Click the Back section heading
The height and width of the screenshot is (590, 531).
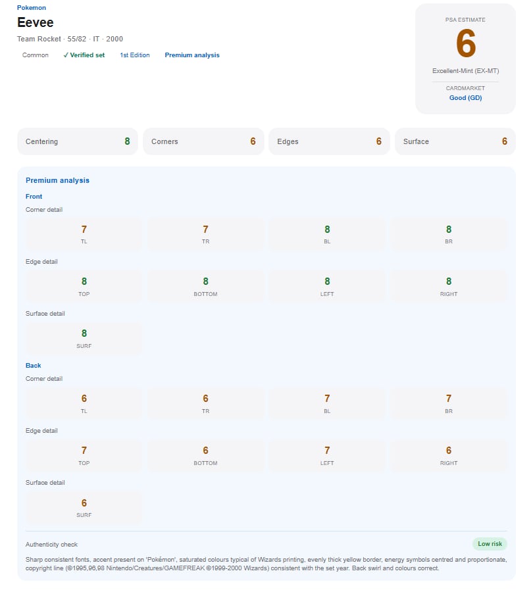[x=33, y=365]
